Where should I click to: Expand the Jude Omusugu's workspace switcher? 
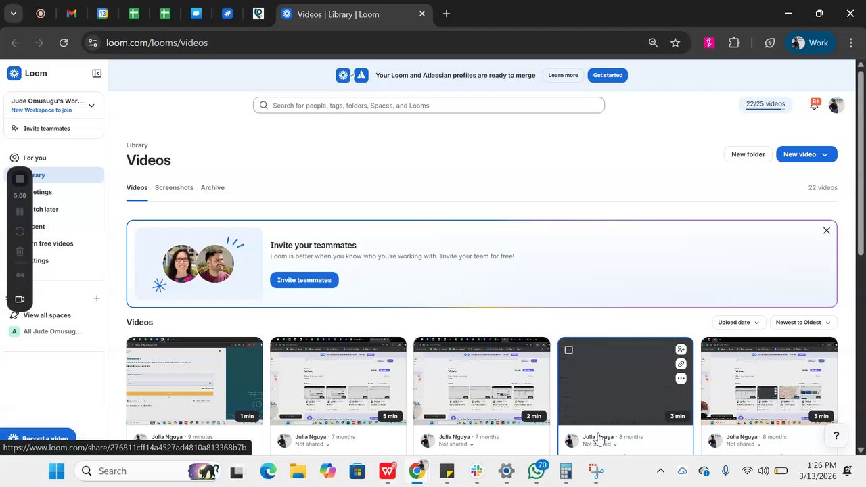tap(91, 106)
